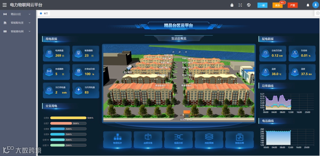Open the 物理拓扑 module
This screenshot has width=320, height=156.
tap(117, 140)
